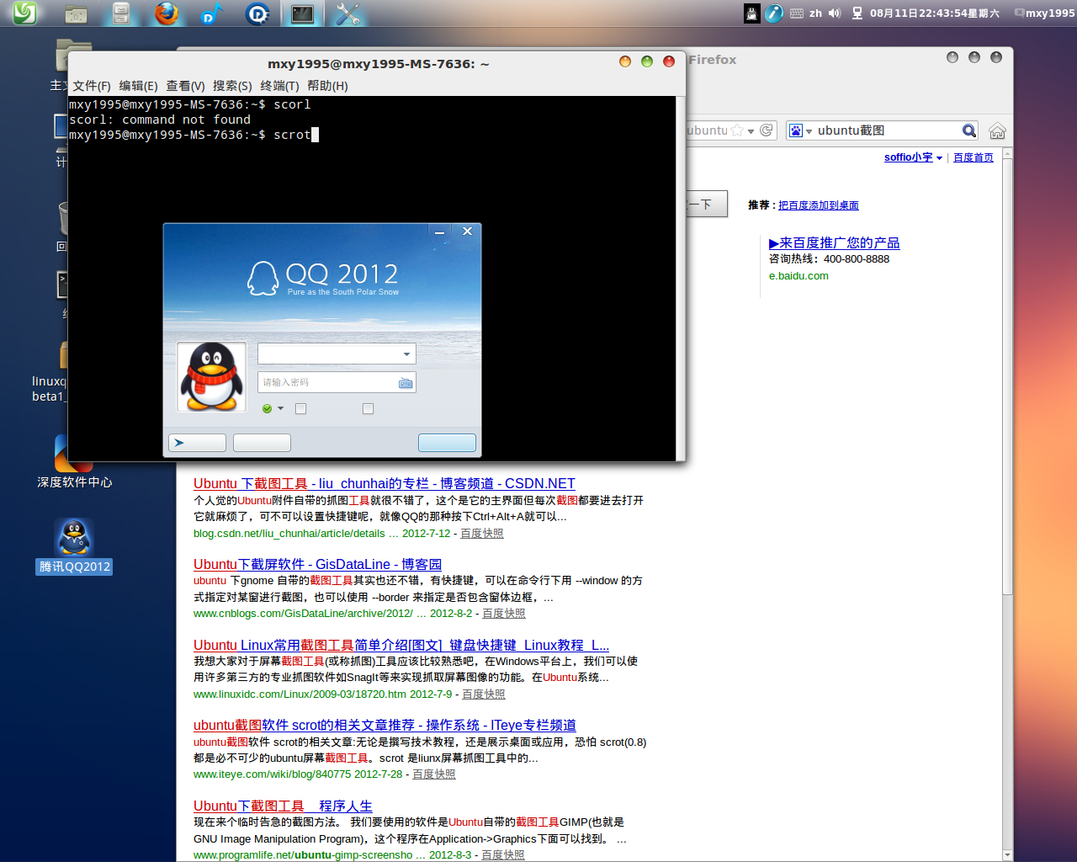Open the Deepin music player panel icon

tap(211, 13)
